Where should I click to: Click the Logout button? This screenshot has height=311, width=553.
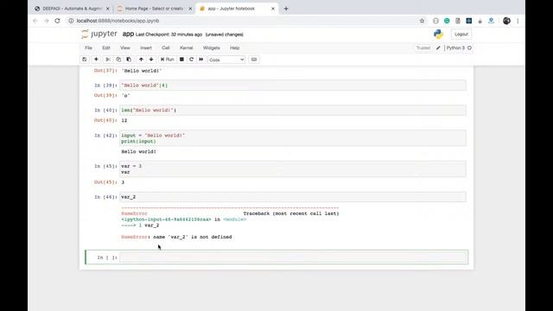point(461,35)
